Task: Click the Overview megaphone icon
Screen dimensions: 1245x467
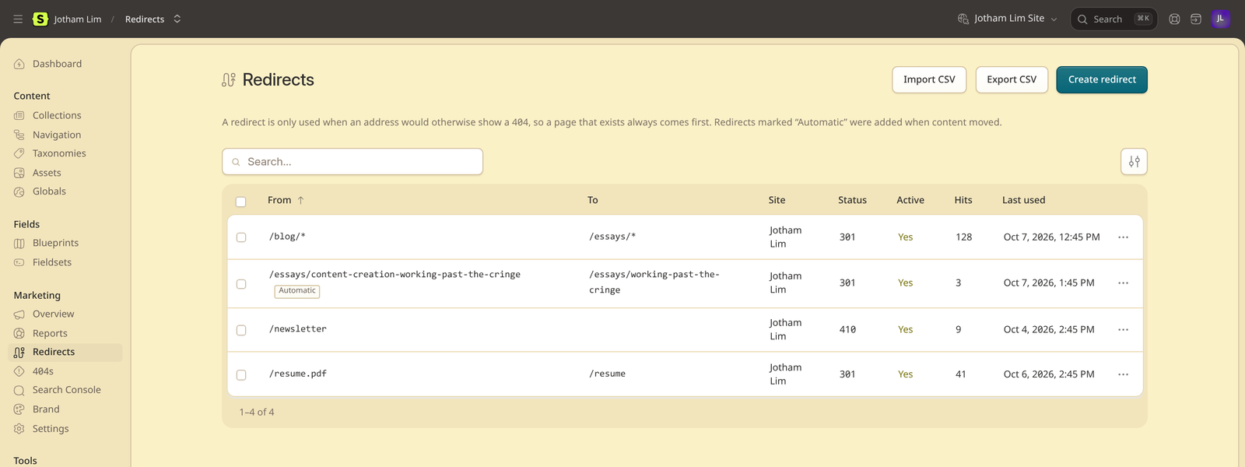Action: coord(19,314)
